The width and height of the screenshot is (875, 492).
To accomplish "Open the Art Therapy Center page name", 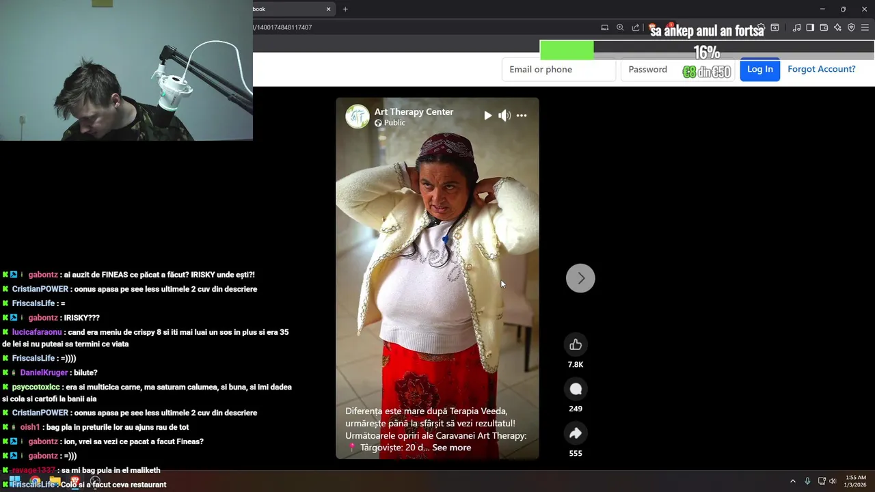I will [414, 111].
